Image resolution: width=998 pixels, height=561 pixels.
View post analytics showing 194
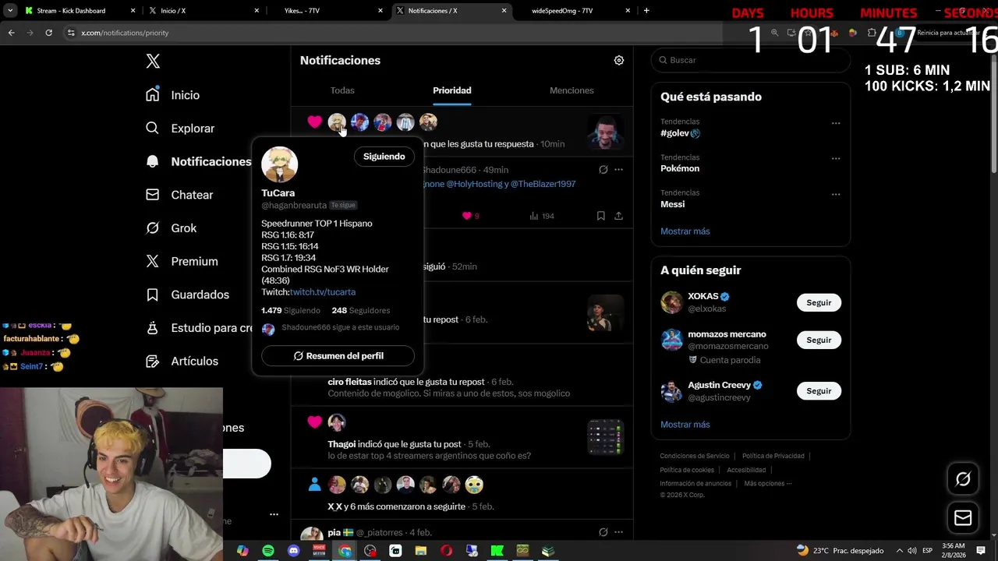click(x=541, y=216)
